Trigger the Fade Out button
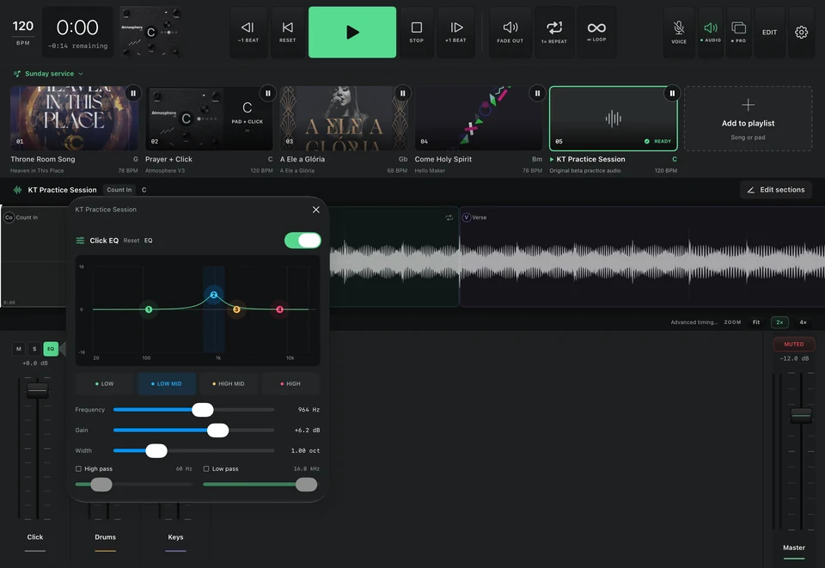This screenshot has width=825, height=568. pos(510,32)
